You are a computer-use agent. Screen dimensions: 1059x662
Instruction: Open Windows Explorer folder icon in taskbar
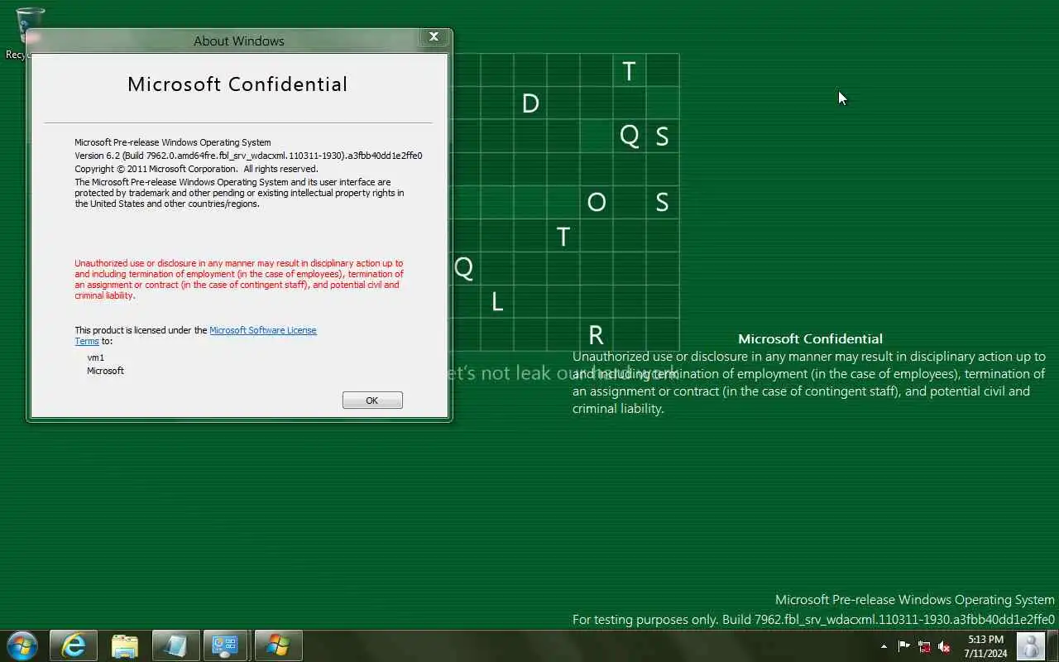[x=125, y=645]
